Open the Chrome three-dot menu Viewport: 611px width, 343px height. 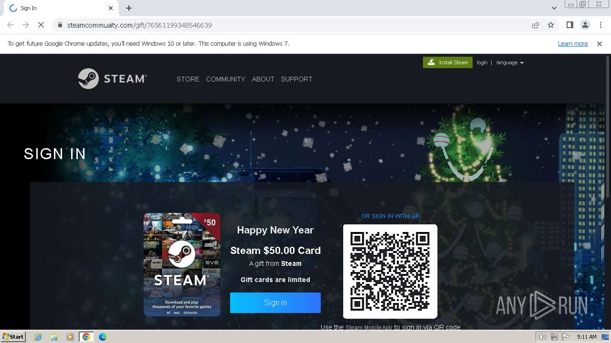click(x=600, y=25)
